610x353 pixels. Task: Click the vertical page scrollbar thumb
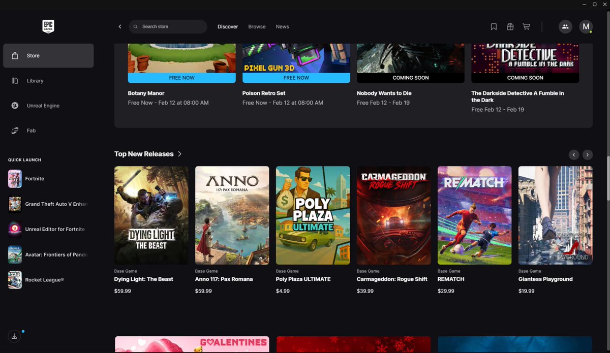coord(607,179)
